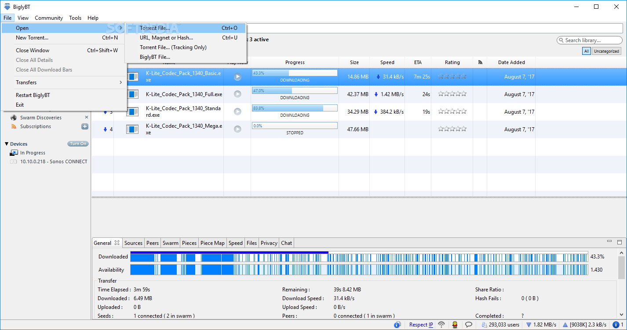627x330 pixels.
Task: Switch to the Files tab
Action: coord(252,243)
